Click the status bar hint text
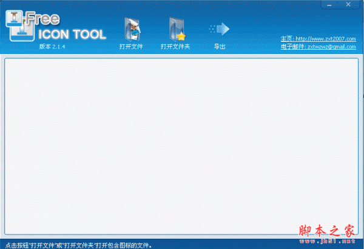Screen dimensions: 364x249 click(79, 245)
